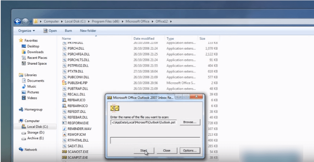Click Open in the Explorer toolbar
This screenshot has width=314, height=162.
(x=50, y=31)
